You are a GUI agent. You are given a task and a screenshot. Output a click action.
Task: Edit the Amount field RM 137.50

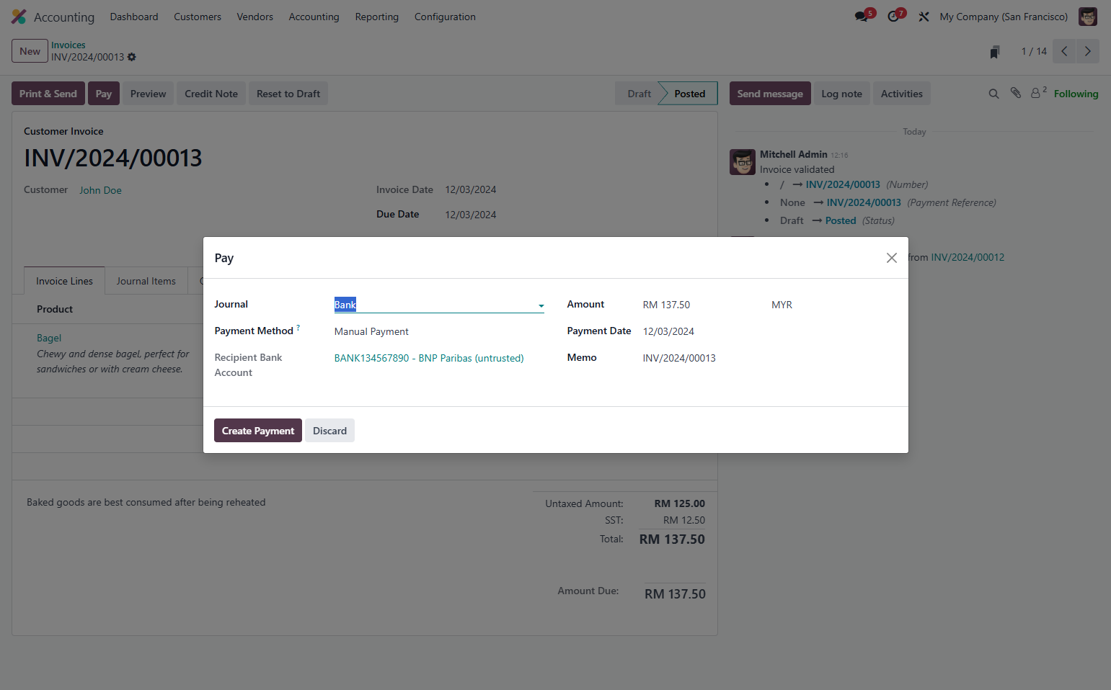click(666, 305)
